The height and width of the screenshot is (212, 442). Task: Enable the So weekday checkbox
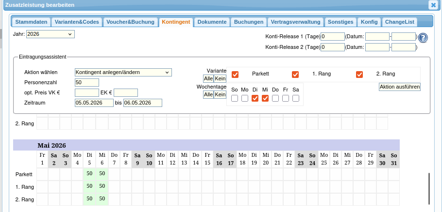tap(235, 98)
